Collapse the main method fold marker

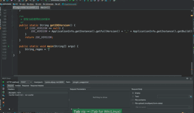pos(12,46)
